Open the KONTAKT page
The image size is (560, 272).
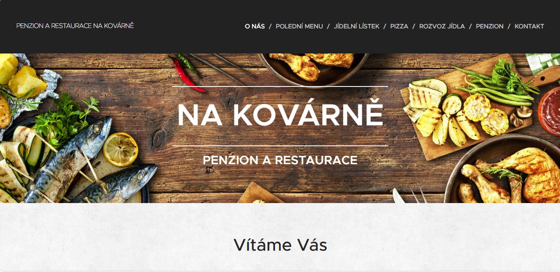point(529,26)
